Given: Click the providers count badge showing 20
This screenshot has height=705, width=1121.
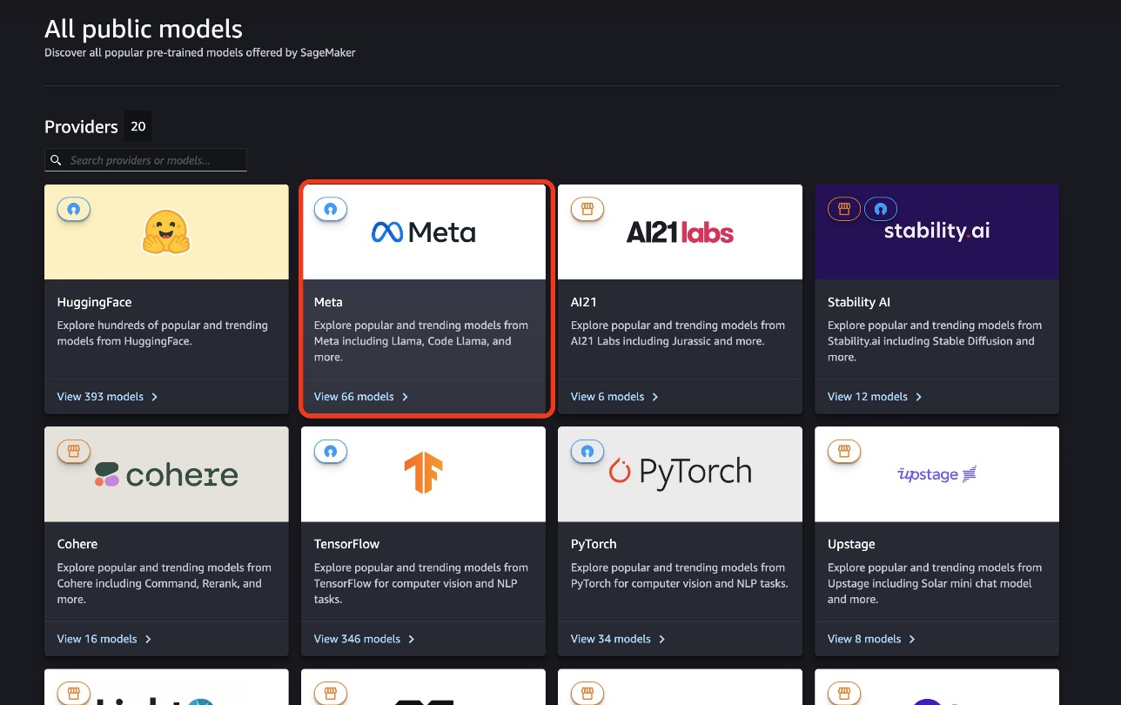Looking at the screenshot, I should pos(138,126).
